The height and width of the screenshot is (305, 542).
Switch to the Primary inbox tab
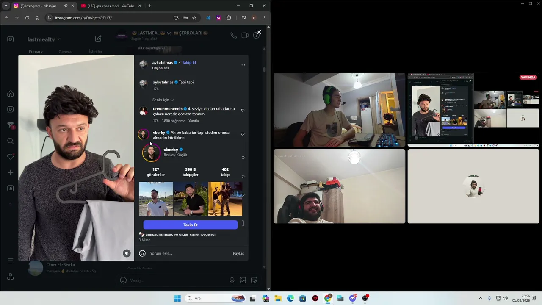[36, 51]
